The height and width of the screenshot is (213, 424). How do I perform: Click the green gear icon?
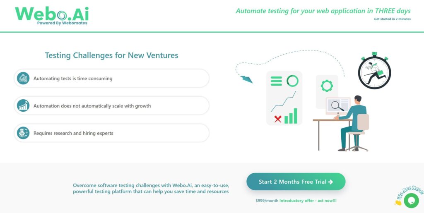pyautogui.click(x=327, y=86)
